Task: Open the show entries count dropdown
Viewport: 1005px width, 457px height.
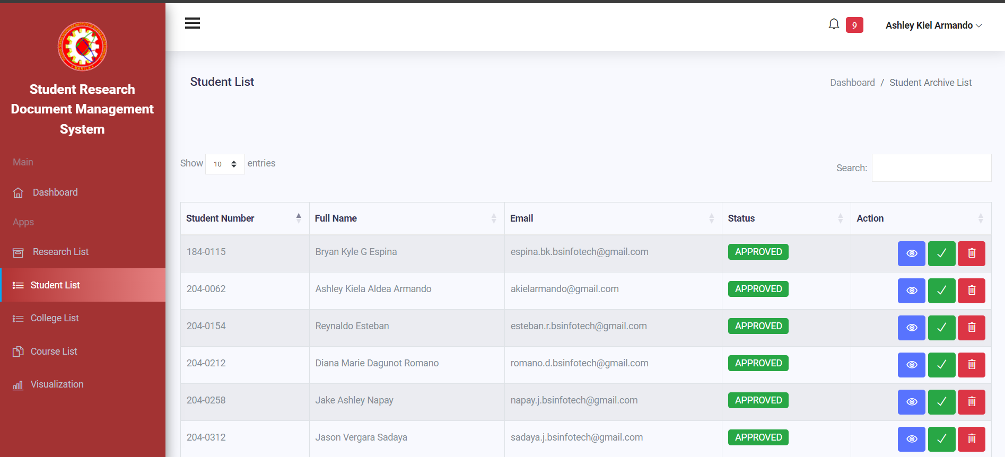Action: coord(225,164)
